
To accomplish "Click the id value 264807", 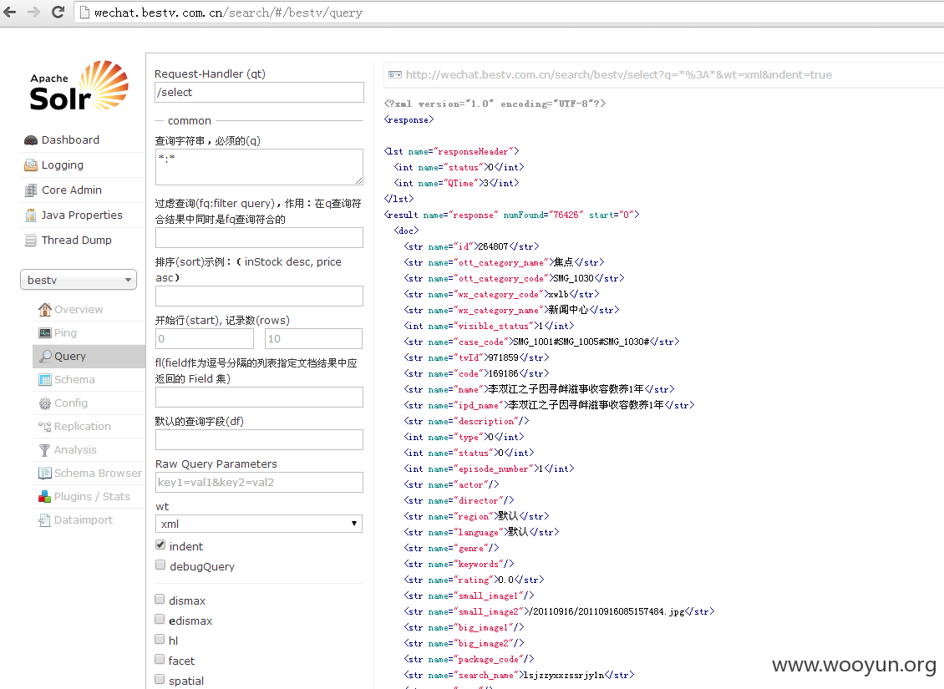I will (x=493, y=246).
